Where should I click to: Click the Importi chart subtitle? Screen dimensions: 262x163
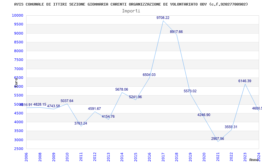pos(131,11)
